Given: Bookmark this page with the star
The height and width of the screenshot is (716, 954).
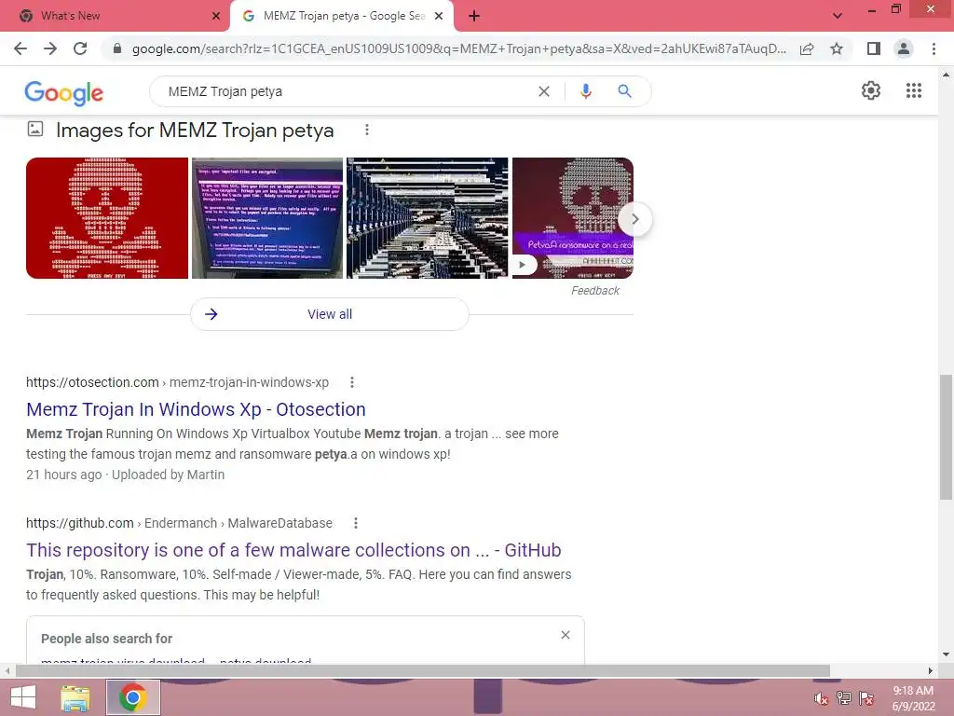Looking at the screenshot, I should pos(837,48).
